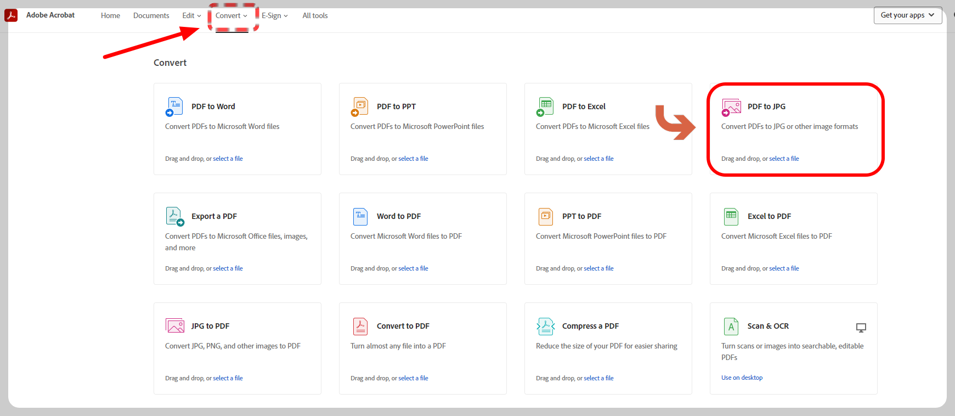The width and height of the screenshot is (955, 416).
Task: Click the Compress a PDF title
Action: (x=590, y=326)
